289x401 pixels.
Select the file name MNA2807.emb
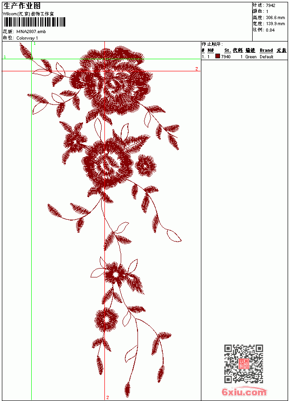(x=31, y=32)
